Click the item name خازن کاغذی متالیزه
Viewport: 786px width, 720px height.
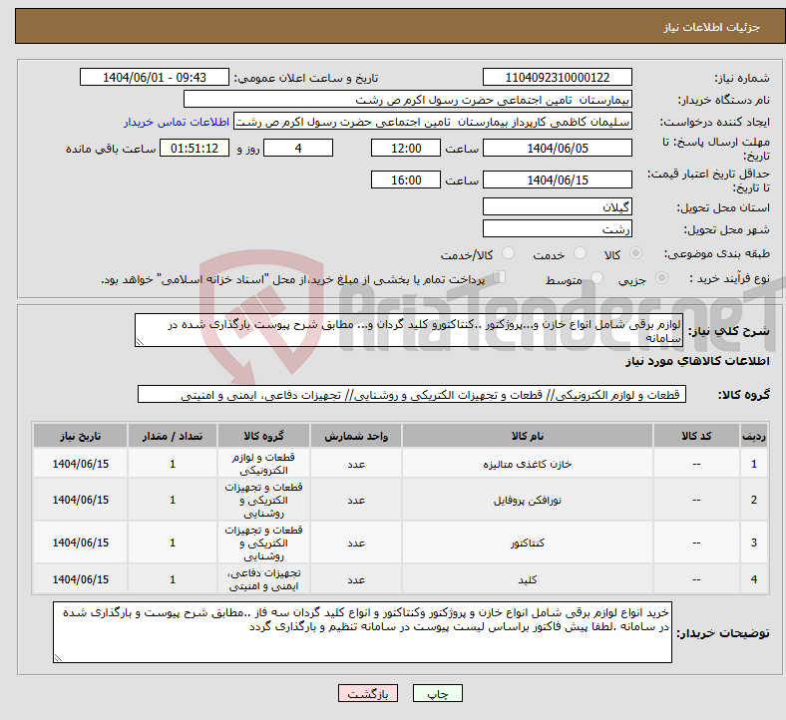tap(528, 464)
